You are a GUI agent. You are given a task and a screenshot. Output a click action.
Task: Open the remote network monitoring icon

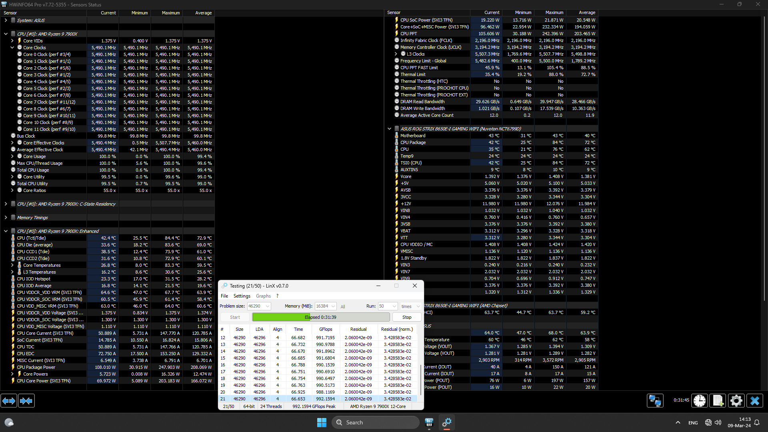coord(655,400)
